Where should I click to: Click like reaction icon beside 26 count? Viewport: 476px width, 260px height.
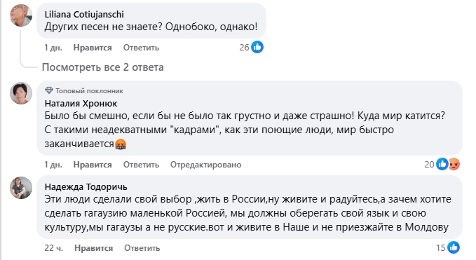[x=257, y=48]
